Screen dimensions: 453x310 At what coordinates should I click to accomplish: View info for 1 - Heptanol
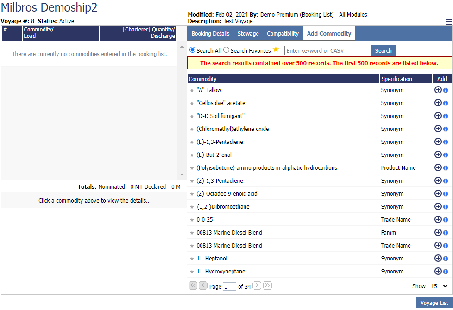(x=446, y=259)
